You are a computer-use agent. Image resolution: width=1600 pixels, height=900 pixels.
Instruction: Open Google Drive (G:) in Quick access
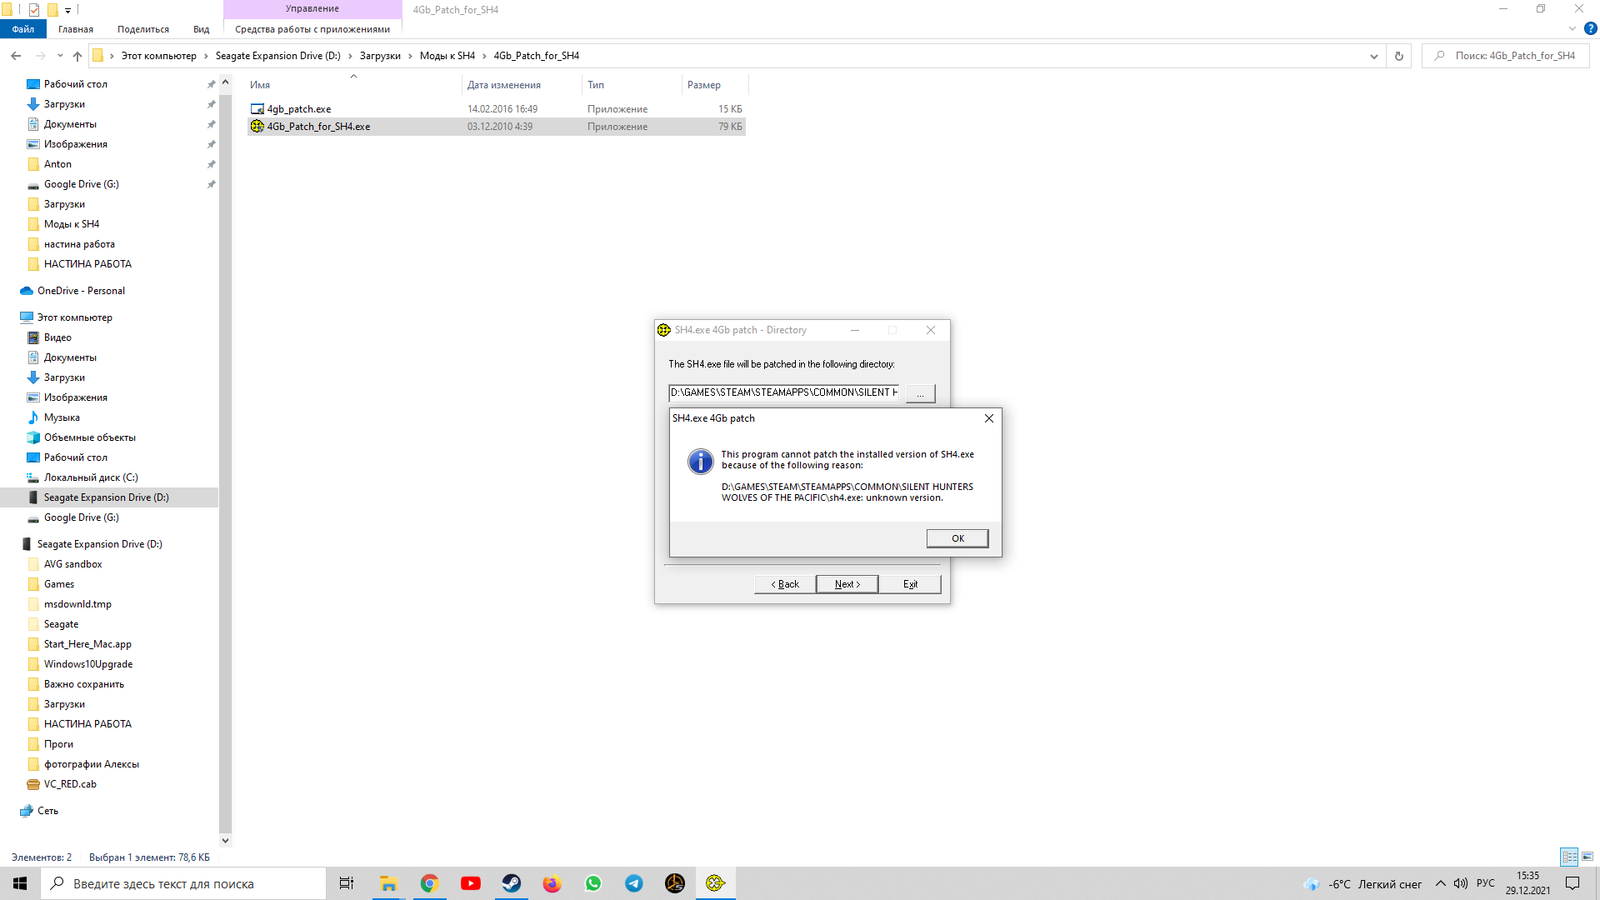pos(81,184)
